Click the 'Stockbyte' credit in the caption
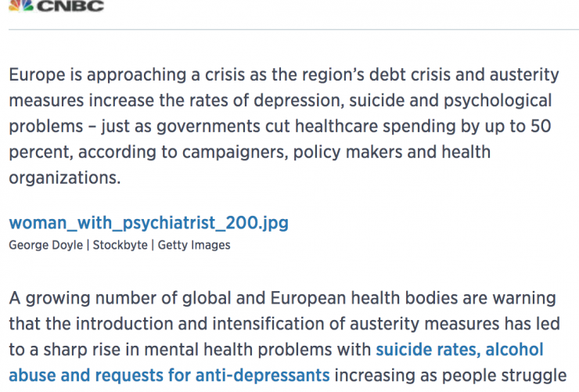The width and height of the screenshot is (579, 392). point(120,245)
